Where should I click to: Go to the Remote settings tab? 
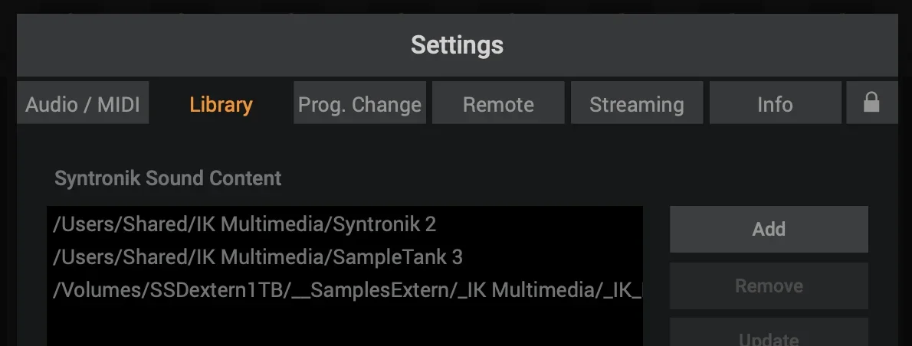(498, 104)
